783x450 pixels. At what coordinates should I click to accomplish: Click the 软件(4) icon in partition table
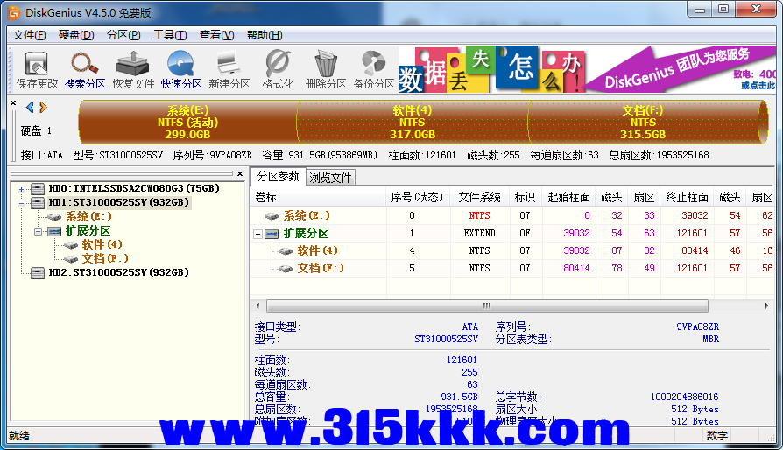(x=286, y=251)
